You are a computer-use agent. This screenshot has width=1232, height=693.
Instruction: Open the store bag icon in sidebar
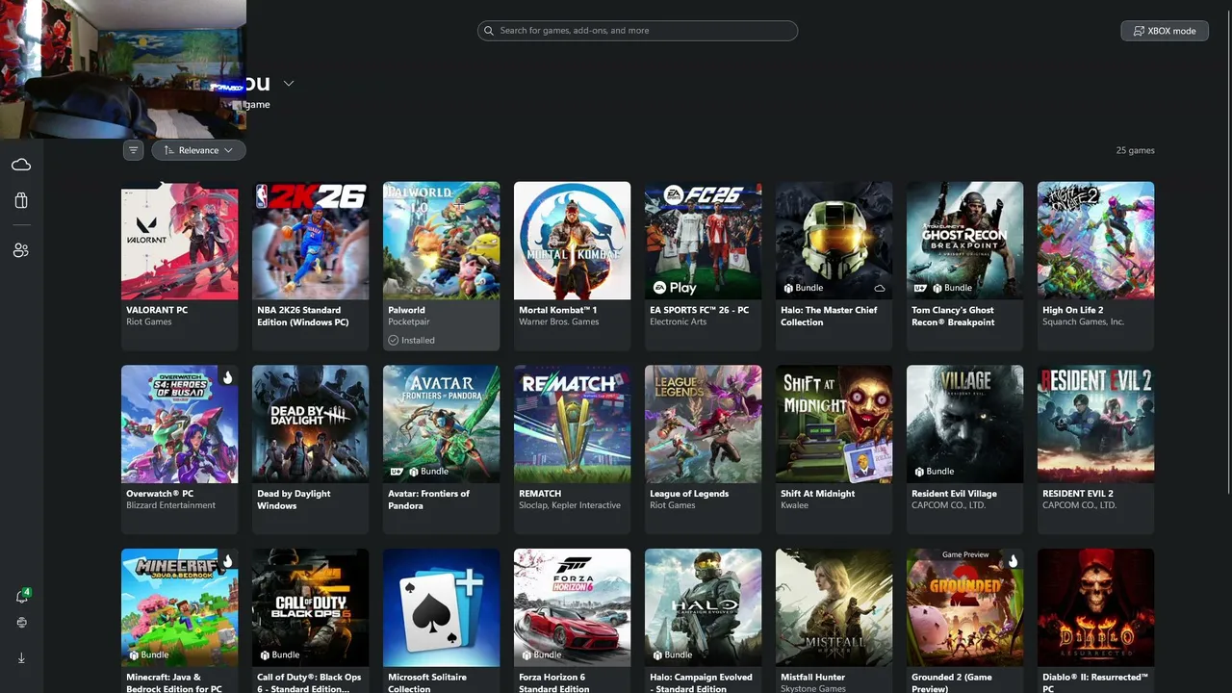pyautogui.click(x=21, y=200)
